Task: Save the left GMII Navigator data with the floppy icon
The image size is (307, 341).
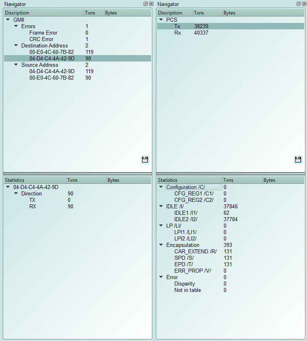Action: (145, 160)
